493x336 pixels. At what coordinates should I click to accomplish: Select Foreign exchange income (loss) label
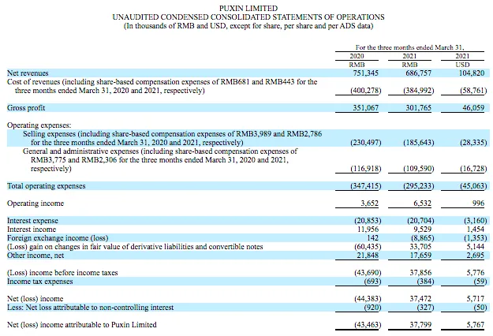click(58, 238)
